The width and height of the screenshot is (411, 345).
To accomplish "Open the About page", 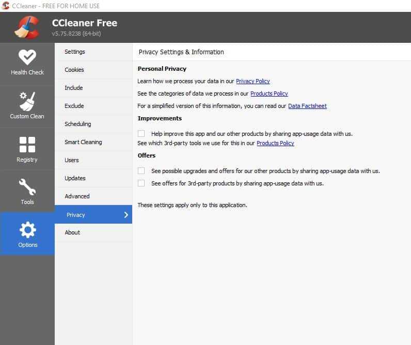I will coord(93,232).
